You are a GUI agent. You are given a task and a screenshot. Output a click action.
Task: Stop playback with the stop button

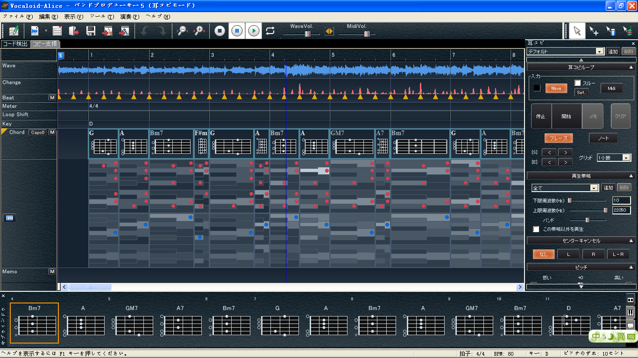point(220,31)
